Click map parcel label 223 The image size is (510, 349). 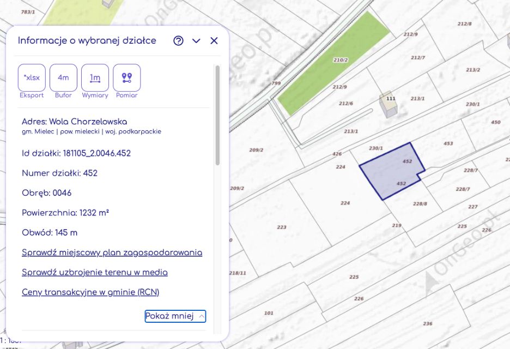pyautogui.click(x=282, y=227)
